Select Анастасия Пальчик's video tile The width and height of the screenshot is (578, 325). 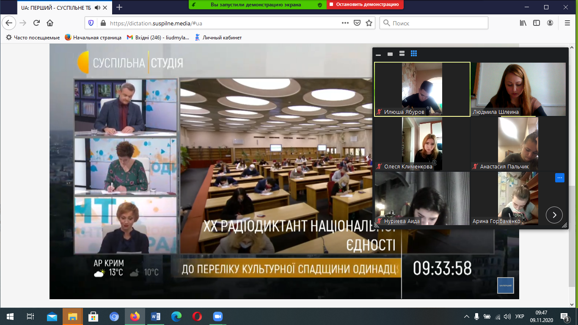[518, 144]
